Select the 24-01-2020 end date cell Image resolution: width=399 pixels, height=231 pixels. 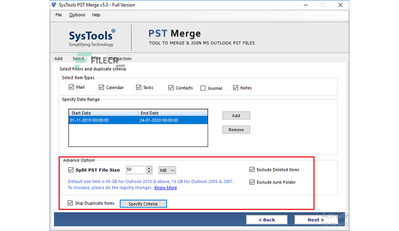(x=173, y=120)
